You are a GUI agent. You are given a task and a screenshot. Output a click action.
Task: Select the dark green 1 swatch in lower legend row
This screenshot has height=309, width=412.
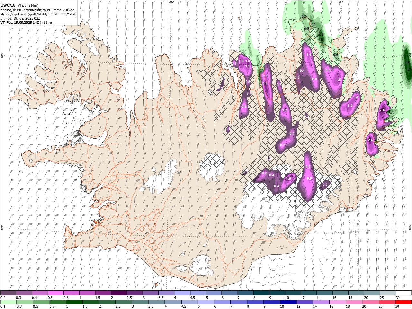click(x=74, y=302)
